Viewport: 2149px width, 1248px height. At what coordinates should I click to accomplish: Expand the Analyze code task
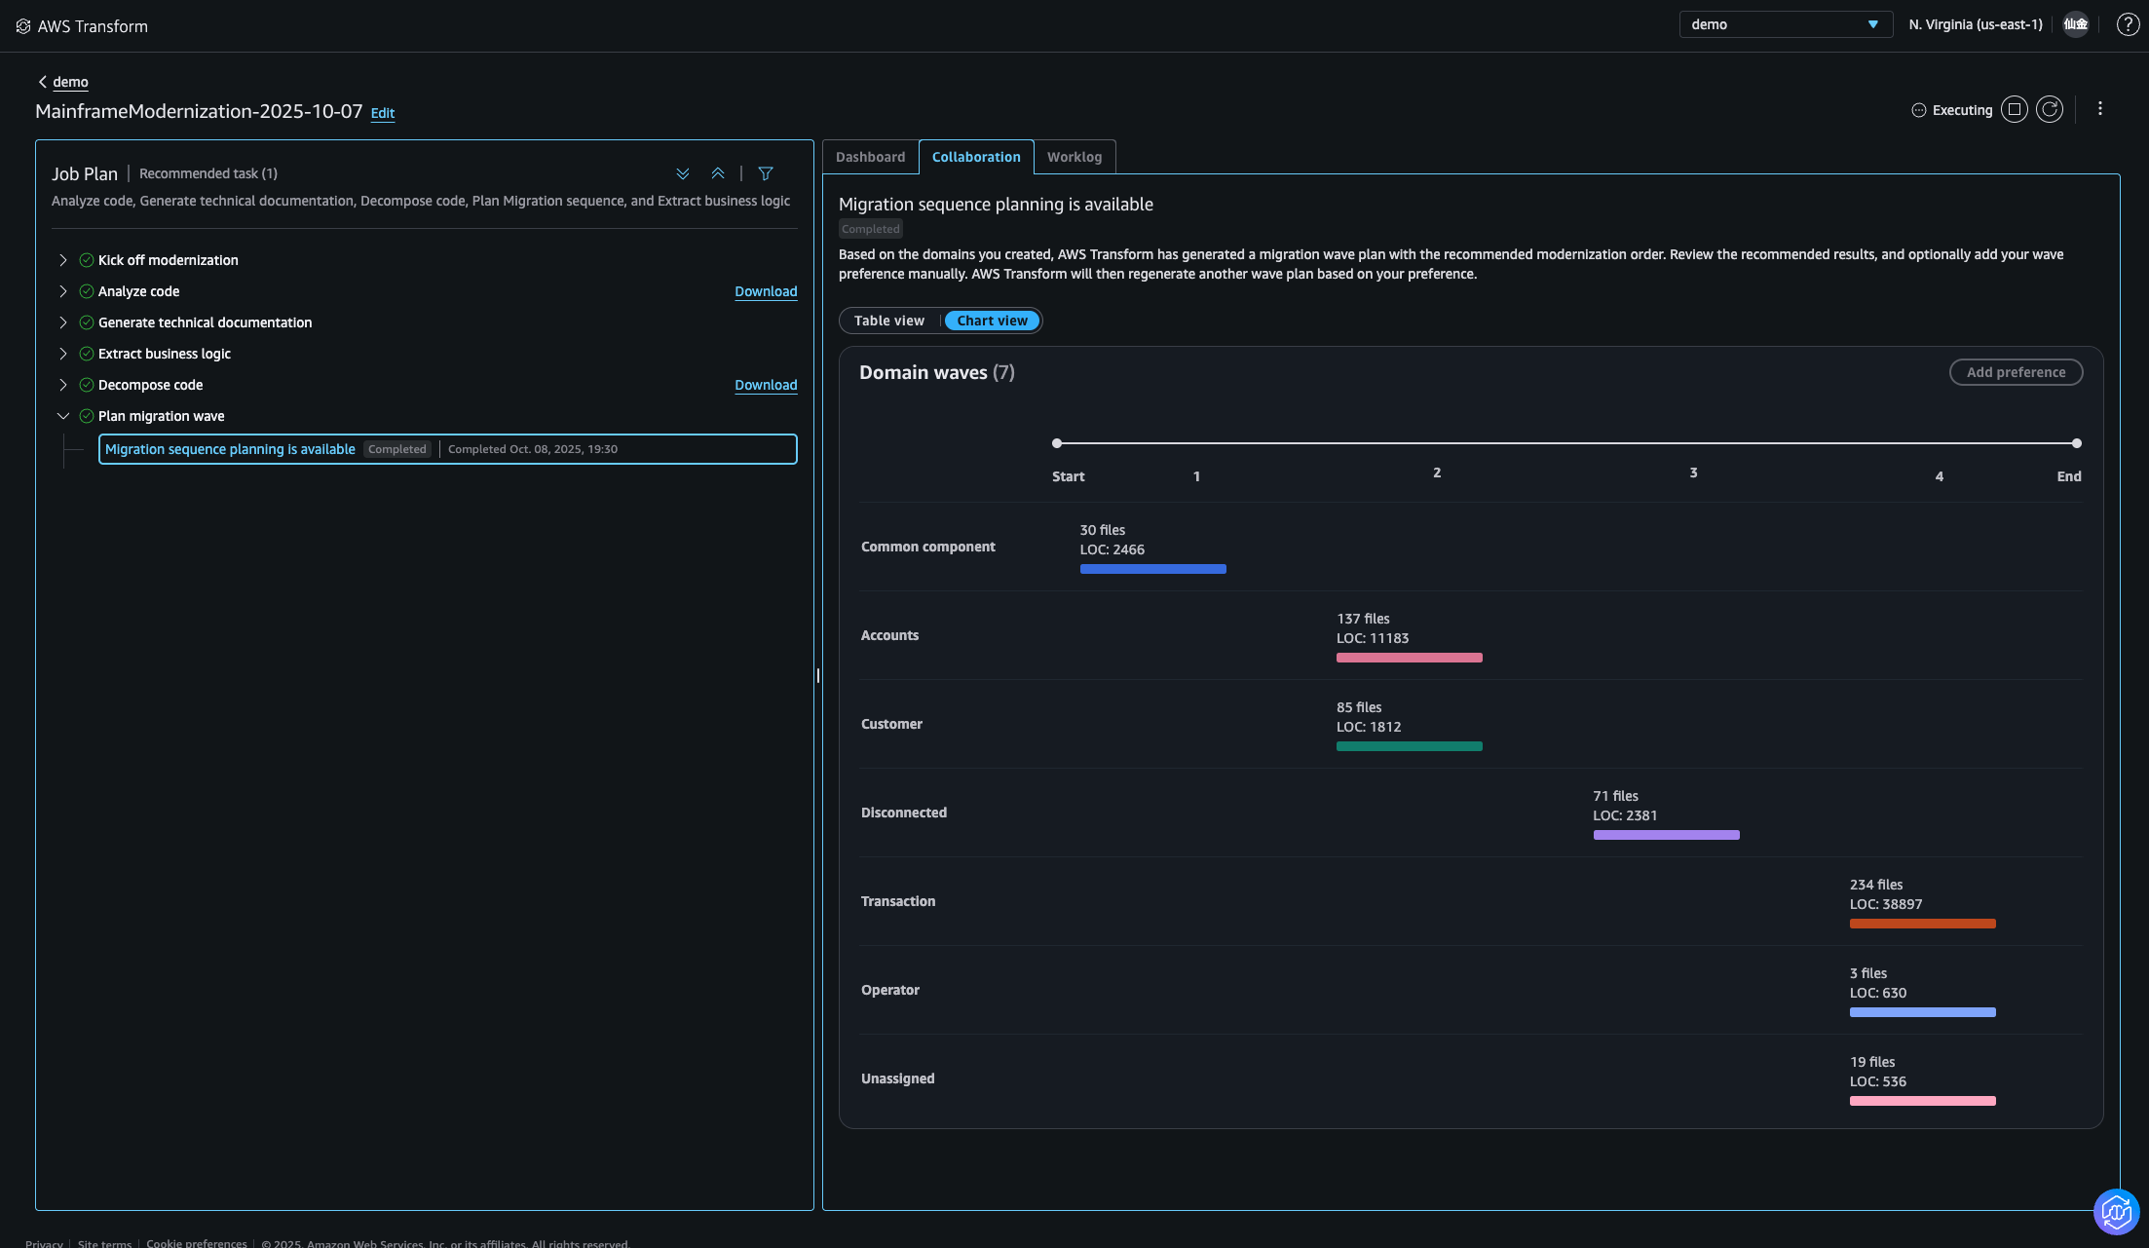pos(63,291)
